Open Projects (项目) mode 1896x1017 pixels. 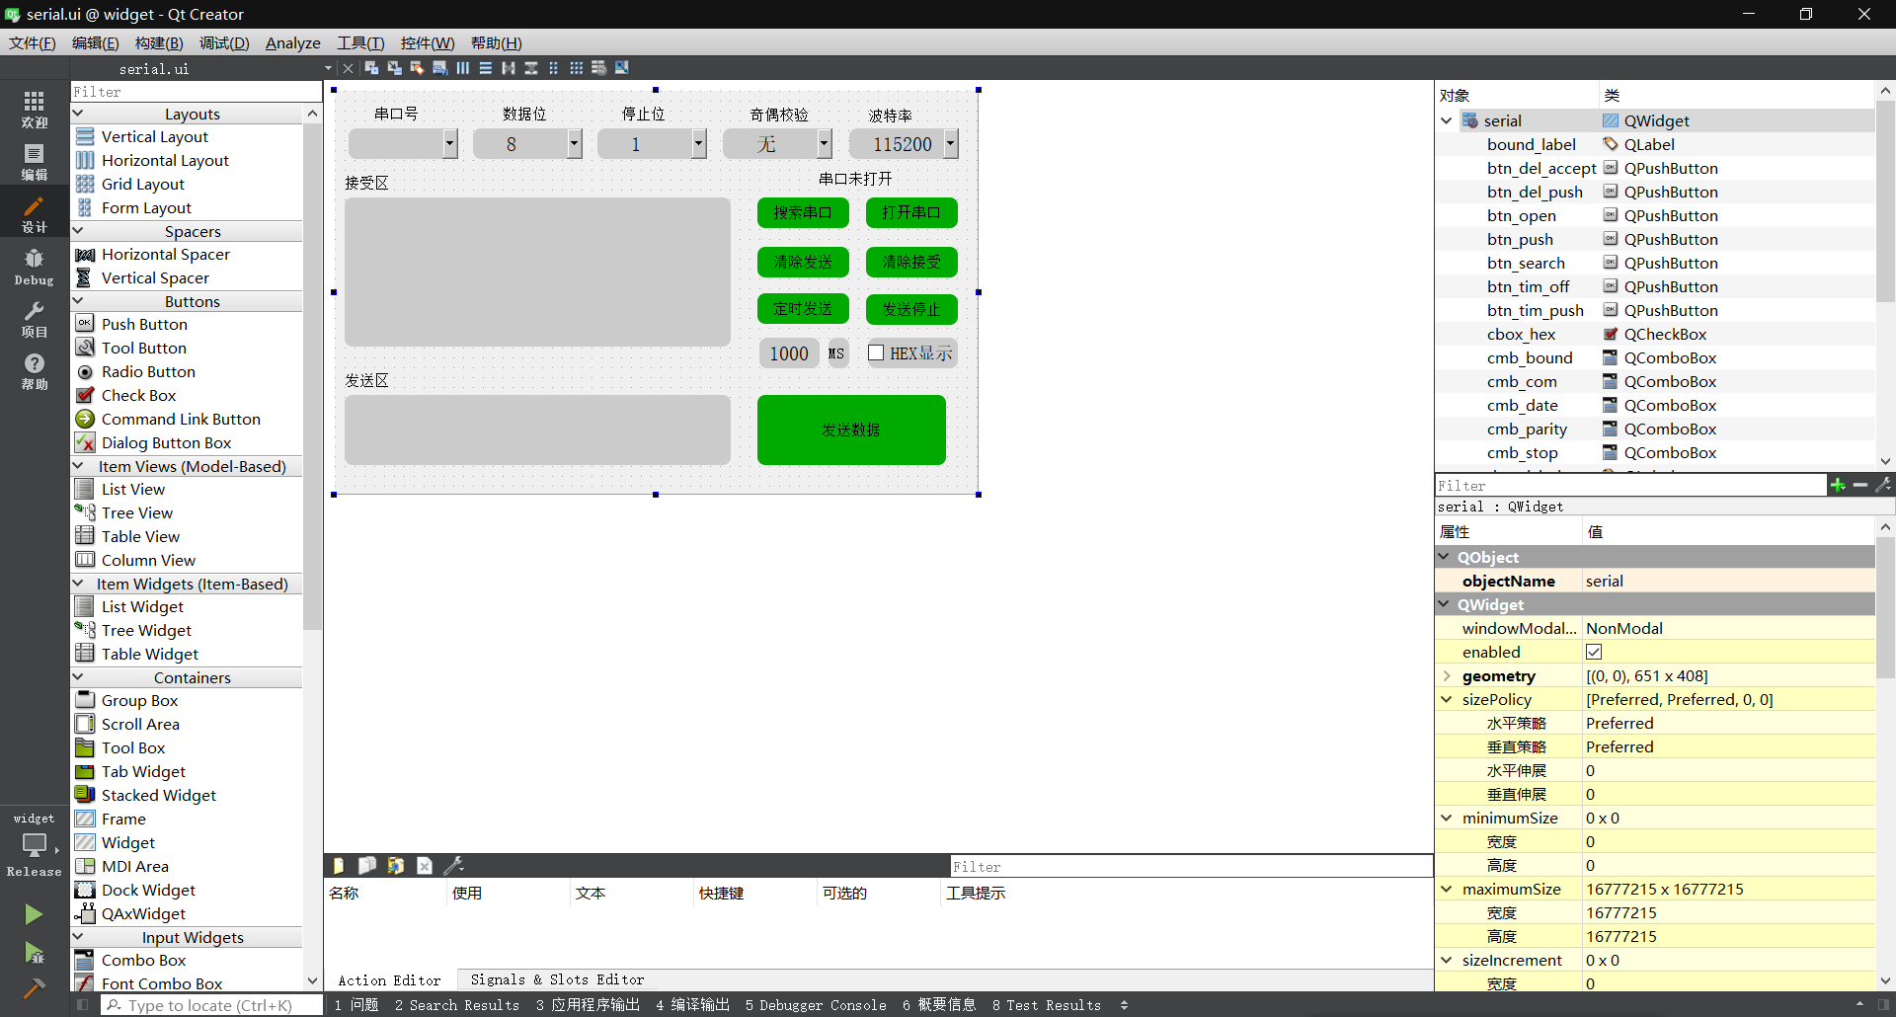pyautogui.click(x=35, y=320)
